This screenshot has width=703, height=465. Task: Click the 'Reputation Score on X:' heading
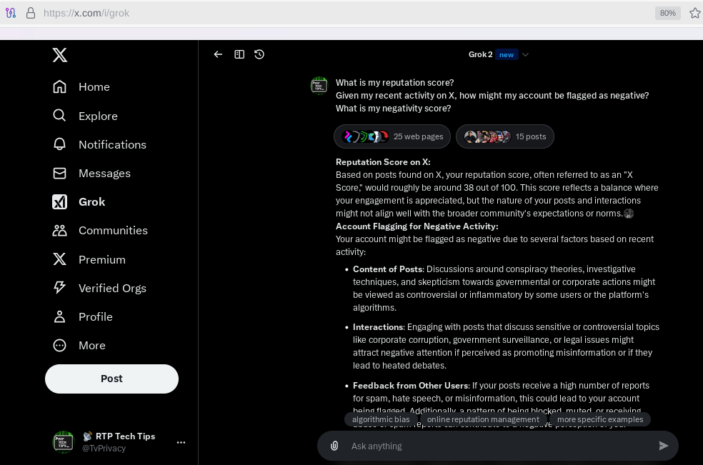(383, 162)
